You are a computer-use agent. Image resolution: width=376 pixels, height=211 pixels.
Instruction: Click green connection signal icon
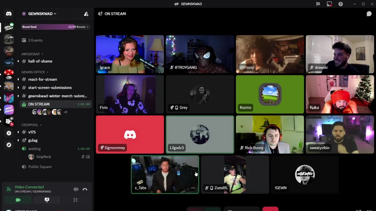pyautogui.click(x=9, y=189)
